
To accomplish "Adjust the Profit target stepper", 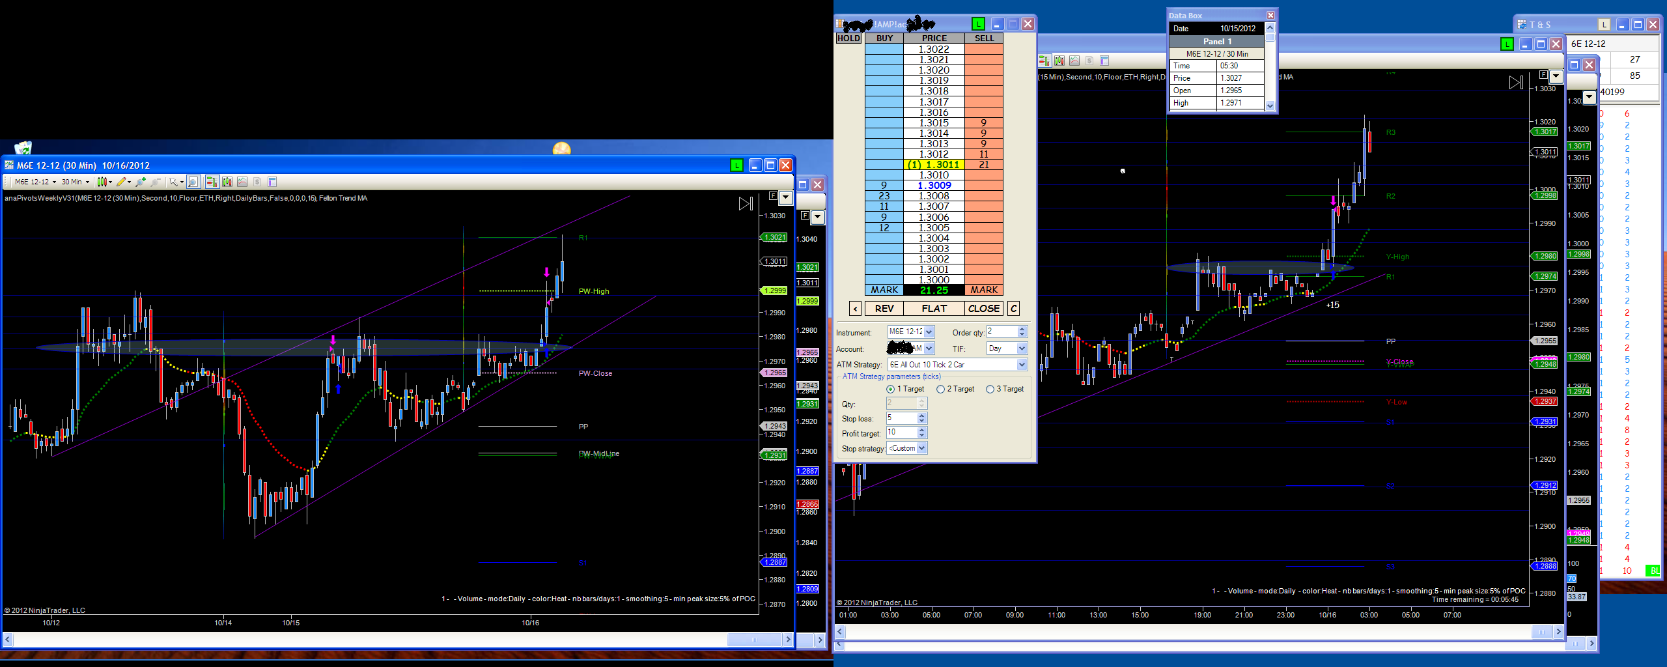I will 921,433.
